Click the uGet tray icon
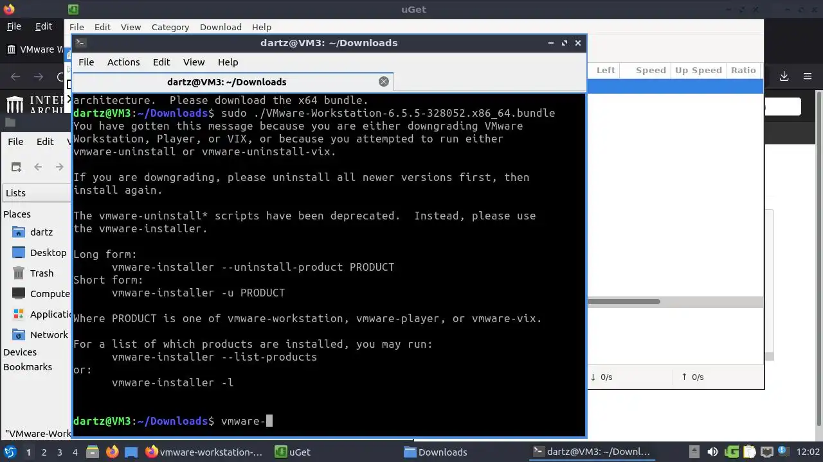Viewport: 823px width, 462px height. 732,452
